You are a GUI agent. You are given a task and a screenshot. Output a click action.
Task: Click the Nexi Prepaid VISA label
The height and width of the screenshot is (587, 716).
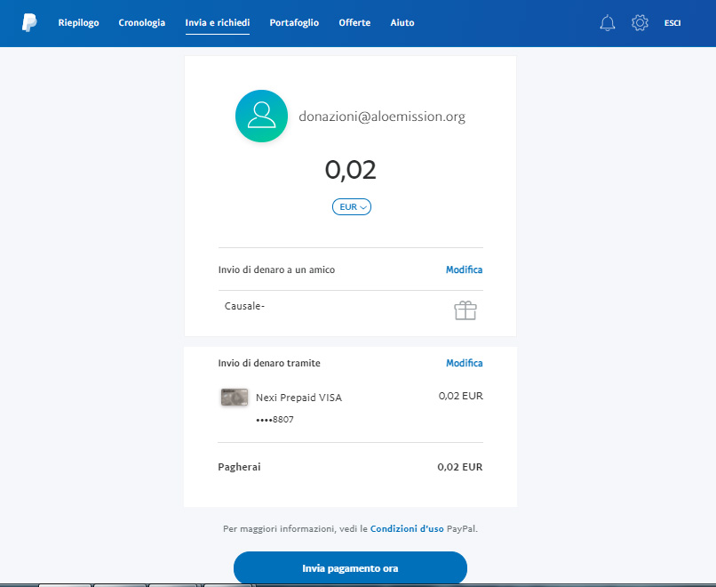pos(298,398)
